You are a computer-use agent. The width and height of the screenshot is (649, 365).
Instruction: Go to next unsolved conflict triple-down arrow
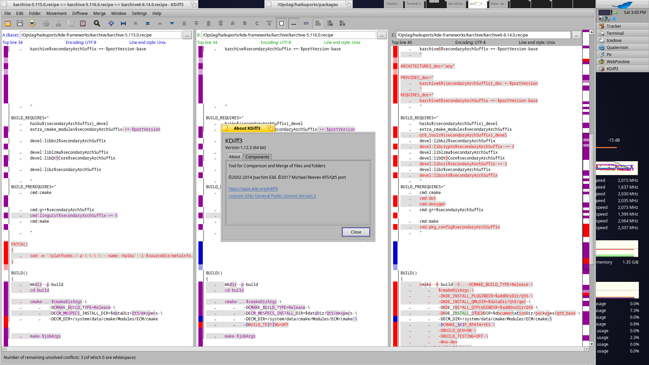click(221, 23)
